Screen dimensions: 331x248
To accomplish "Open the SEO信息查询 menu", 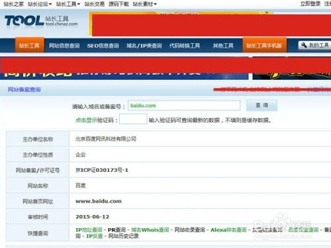I will [103, 46].
